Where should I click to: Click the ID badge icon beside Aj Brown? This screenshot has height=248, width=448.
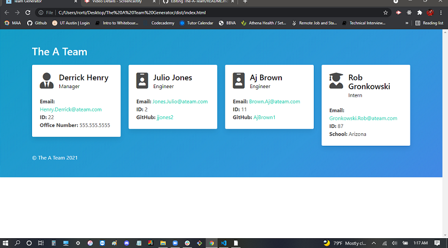(x=238, y=80)
